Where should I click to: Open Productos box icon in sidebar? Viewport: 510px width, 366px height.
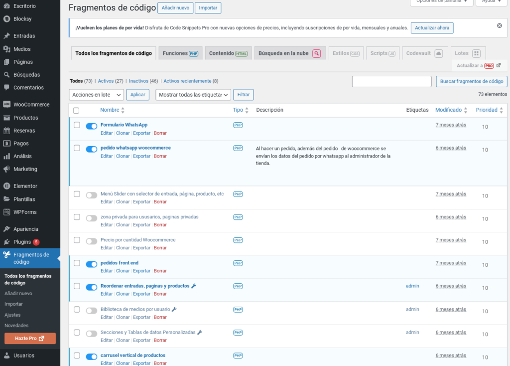(x=6, y=118)
